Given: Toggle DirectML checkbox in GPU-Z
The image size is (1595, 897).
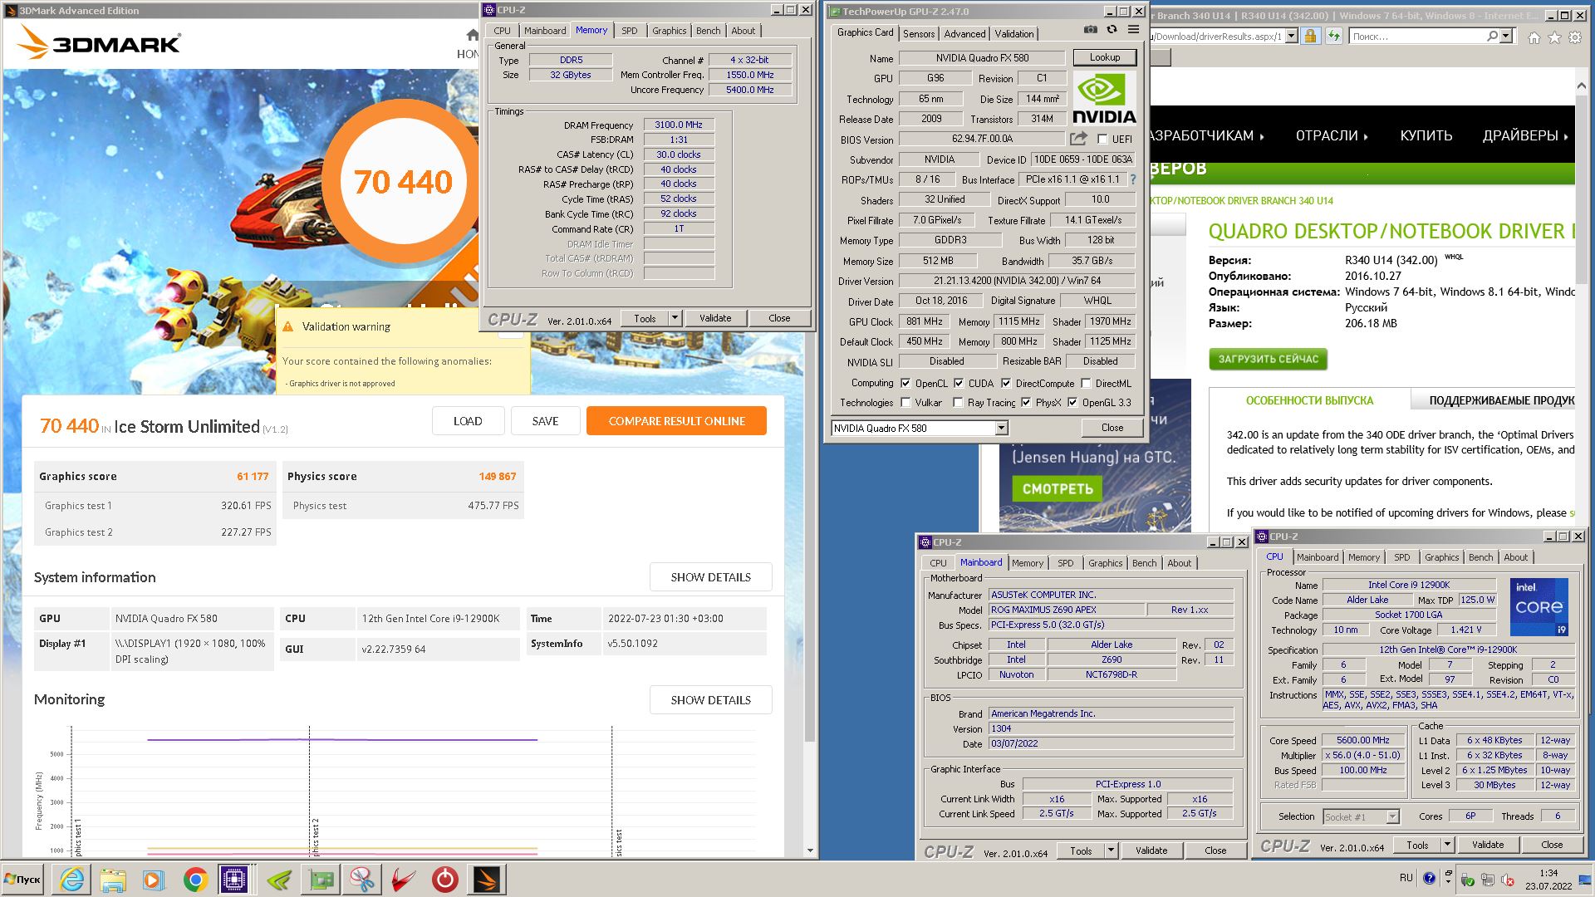Looking at the screenshot, I should (1086, 383).
